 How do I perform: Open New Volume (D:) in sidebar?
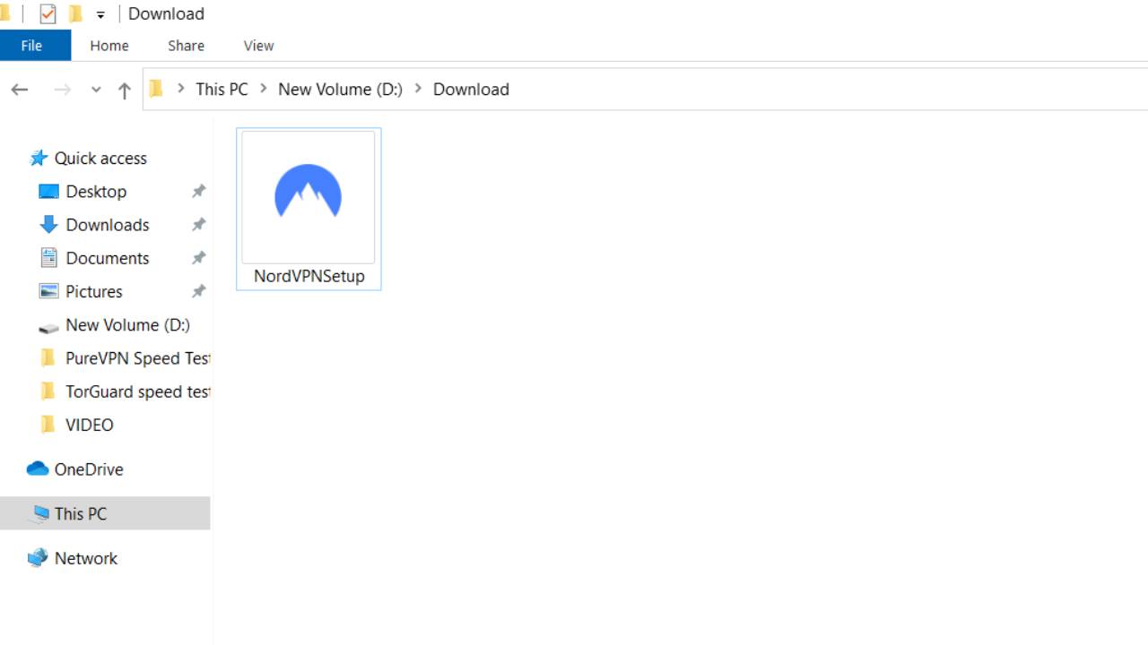click(x=127, y=325)
